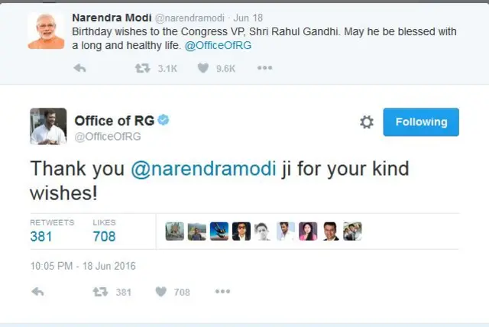The height and width of the screenshot is (327, 489).
Task: Toggle the Following button for Office of RG
Action: click(x=421, y=122)
